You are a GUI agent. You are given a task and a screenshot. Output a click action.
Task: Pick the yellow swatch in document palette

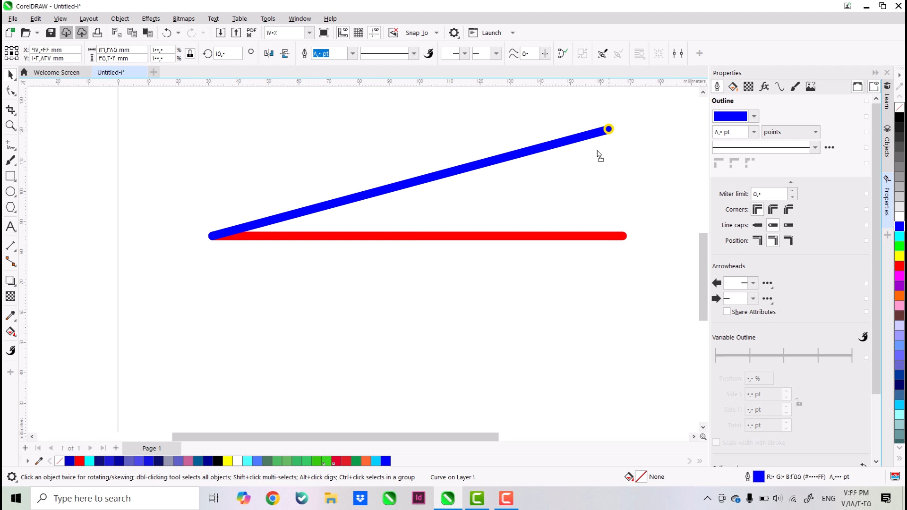coord(228,461)
